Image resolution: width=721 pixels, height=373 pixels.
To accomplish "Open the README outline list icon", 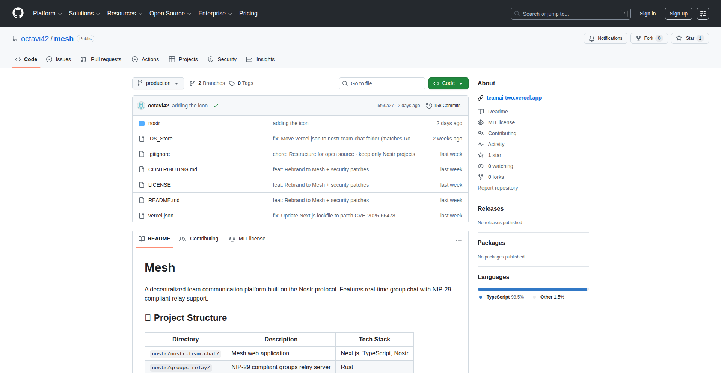I will 459,239.
